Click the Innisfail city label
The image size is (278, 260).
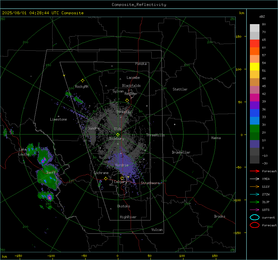124,112
